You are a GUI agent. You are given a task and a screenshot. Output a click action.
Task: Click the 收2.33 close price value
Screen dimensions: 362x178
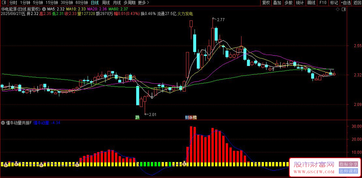[x=70, y=14]
